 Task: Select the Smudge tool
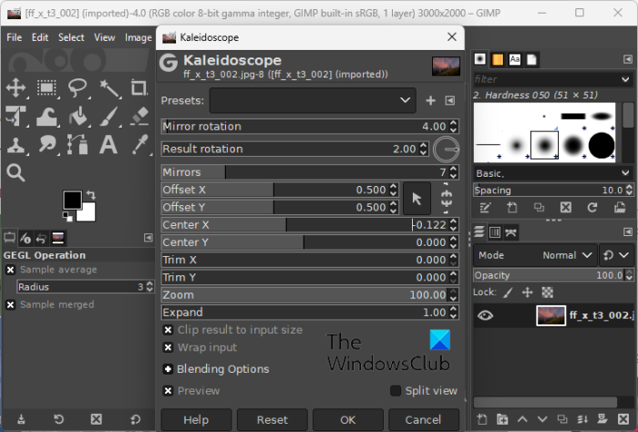[46, 144]
